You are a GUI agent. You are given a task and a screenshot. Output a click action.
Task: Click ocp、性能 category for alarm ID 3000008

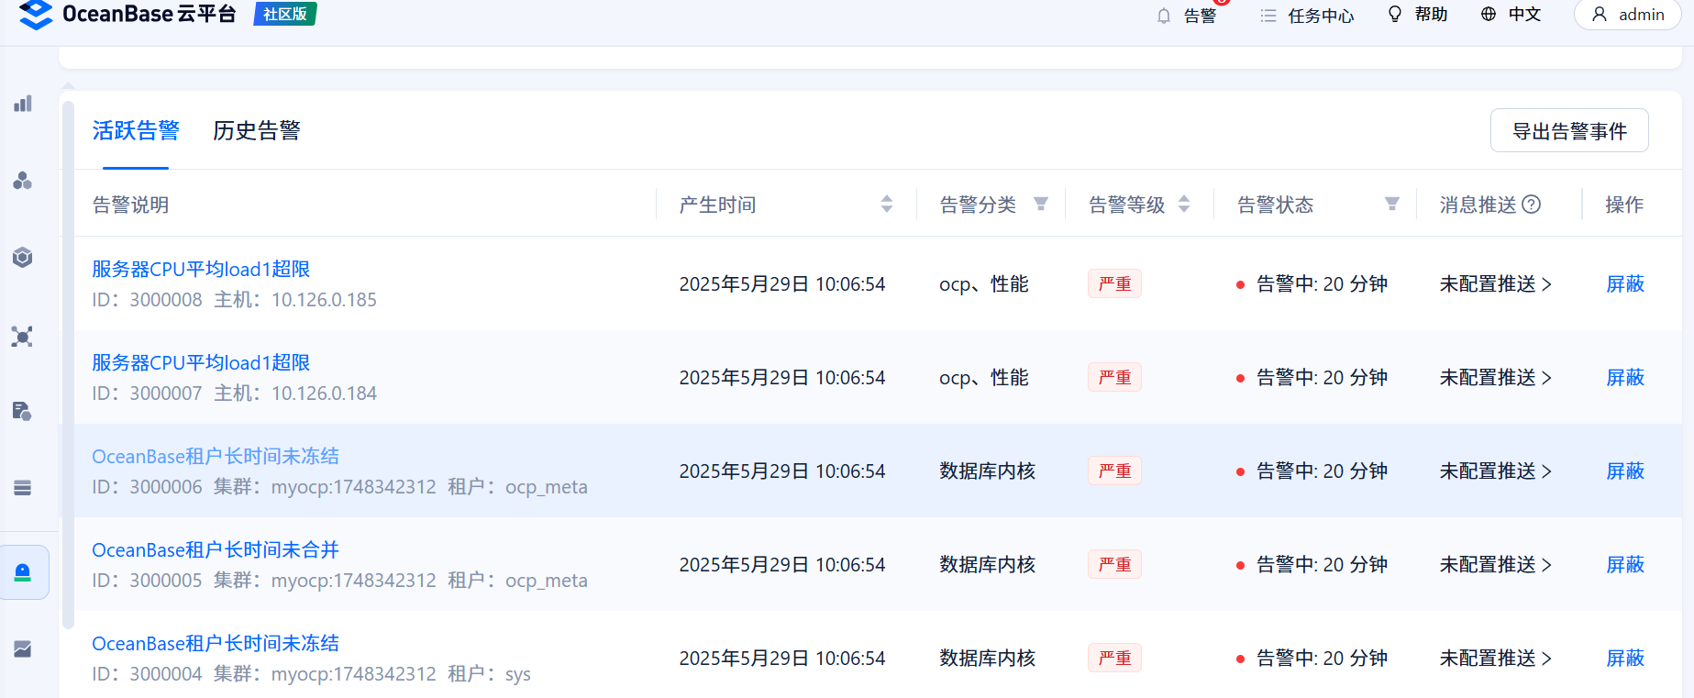(x=984, y=284)
